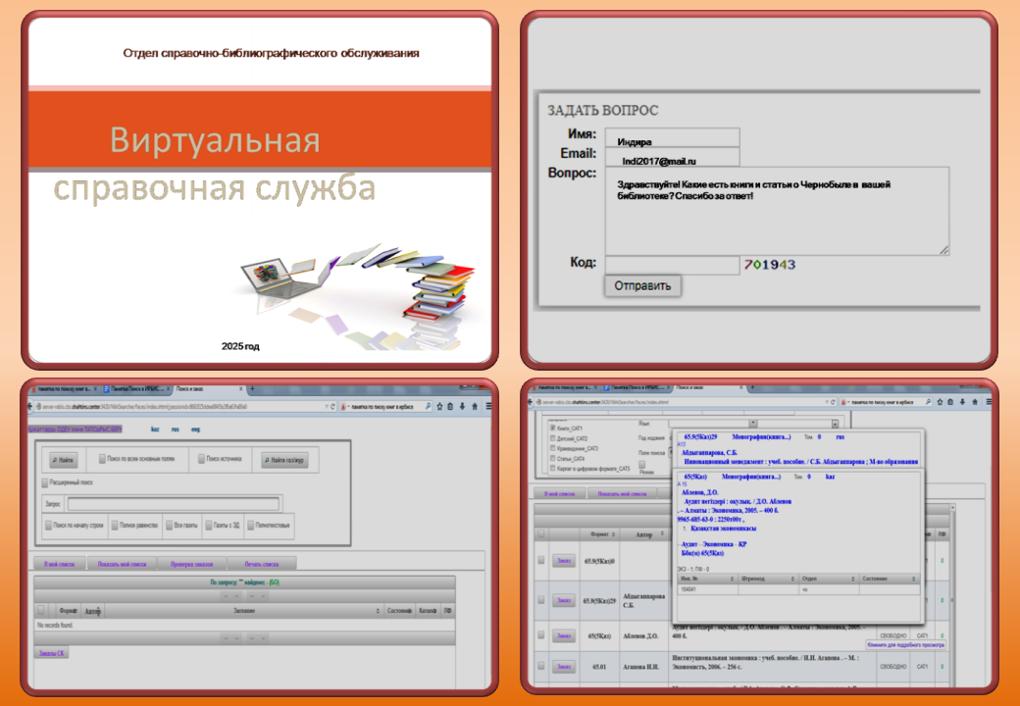Click into the Код captcha input field
1020x706 pixels.
[671, 265]
